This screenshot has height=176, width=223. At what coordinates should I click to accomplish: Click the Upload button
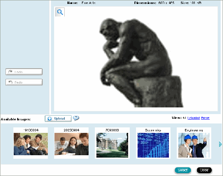58,118
